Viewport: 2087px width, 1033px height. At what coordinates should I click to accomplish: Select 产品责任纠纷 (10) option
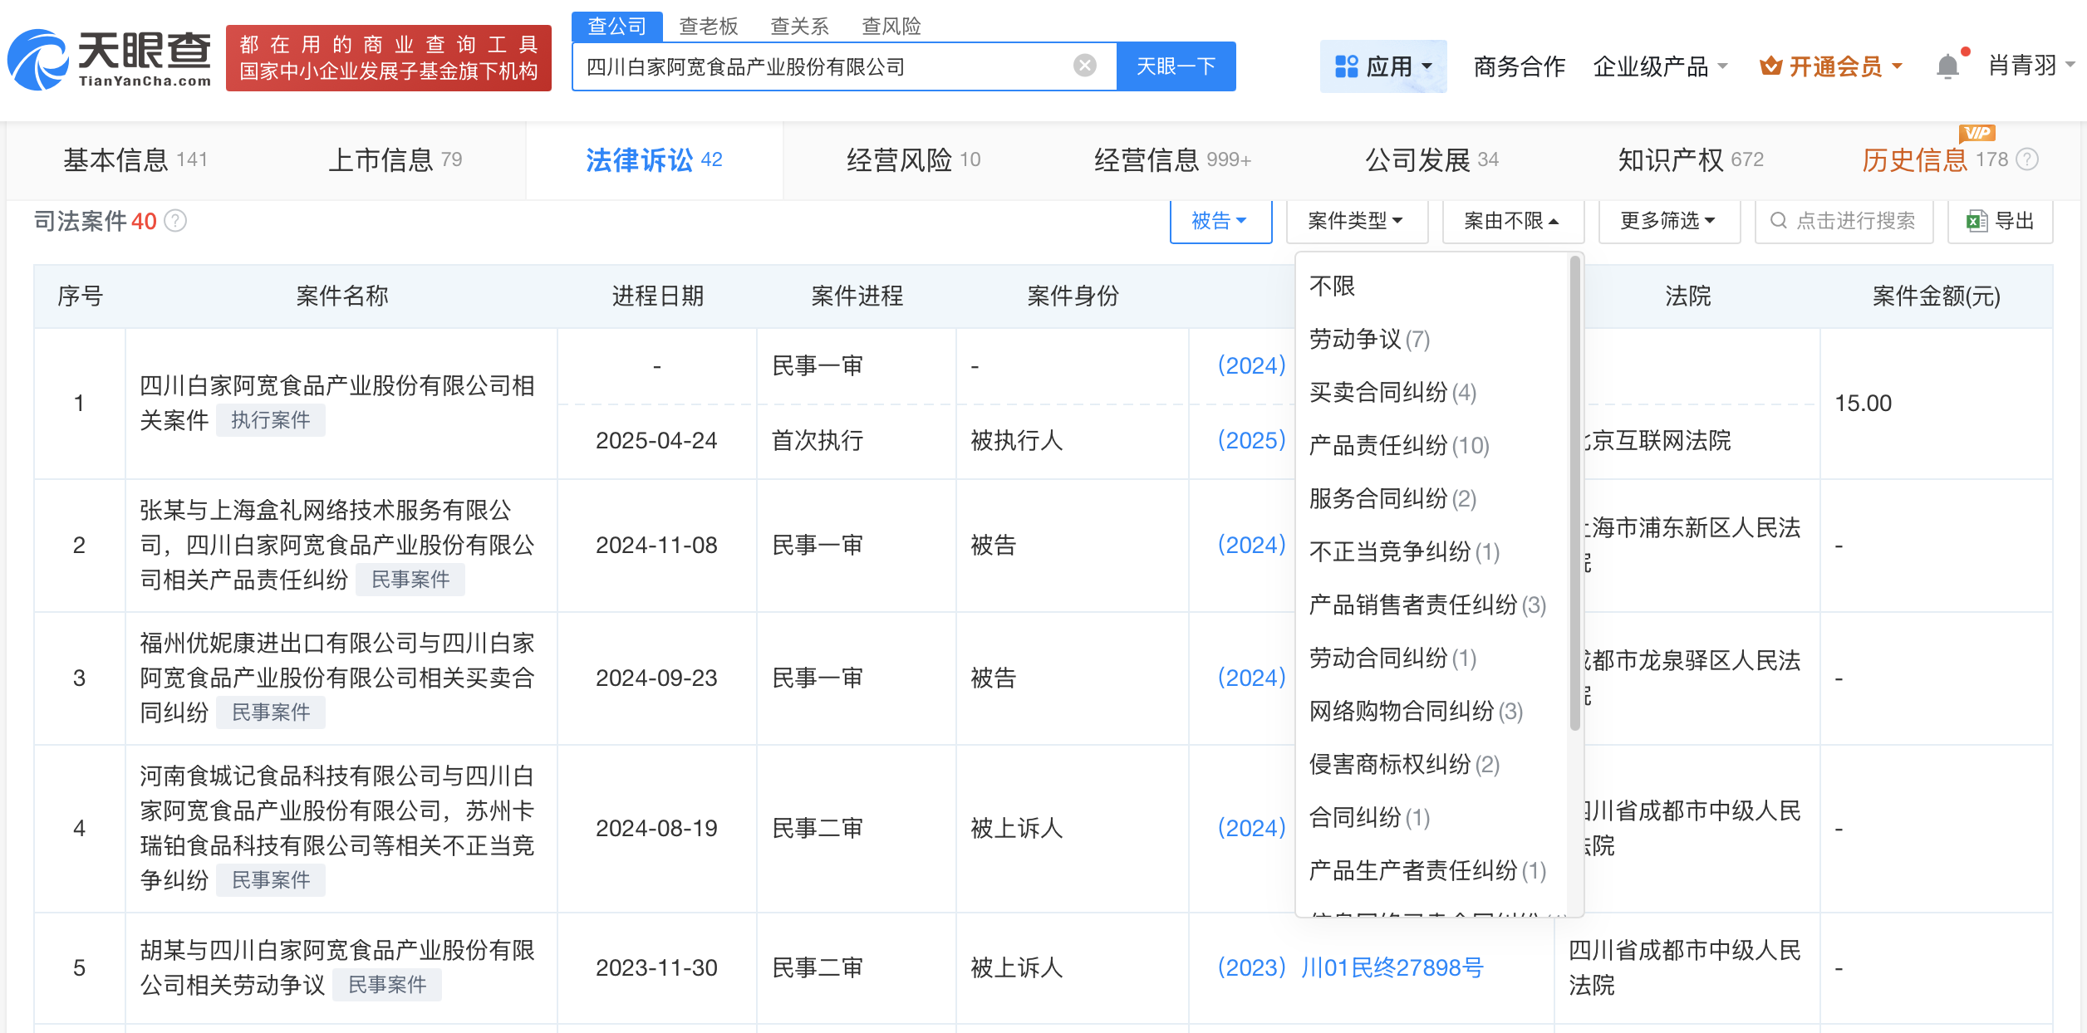tap(1399, 446)
